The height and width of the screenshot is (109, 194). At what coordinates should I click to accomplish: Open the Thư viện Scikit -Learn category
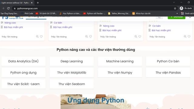[23, 84]
